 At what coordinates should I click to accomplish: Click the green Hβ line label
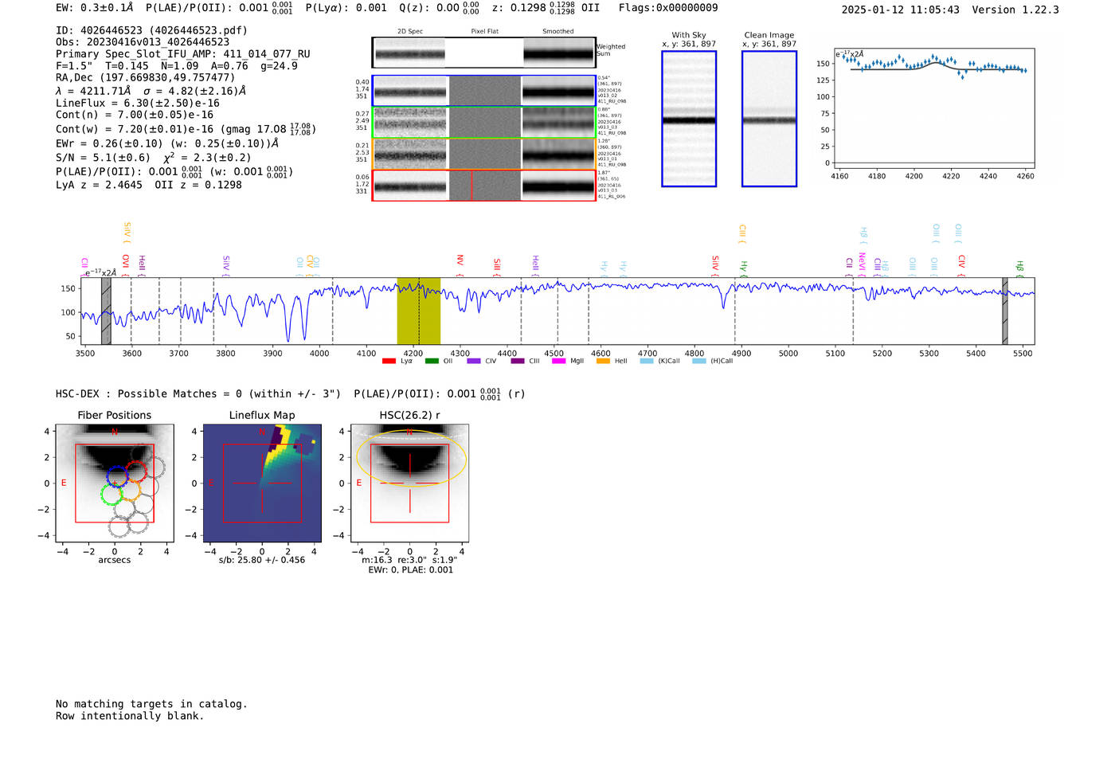[x=1019, y=268]
